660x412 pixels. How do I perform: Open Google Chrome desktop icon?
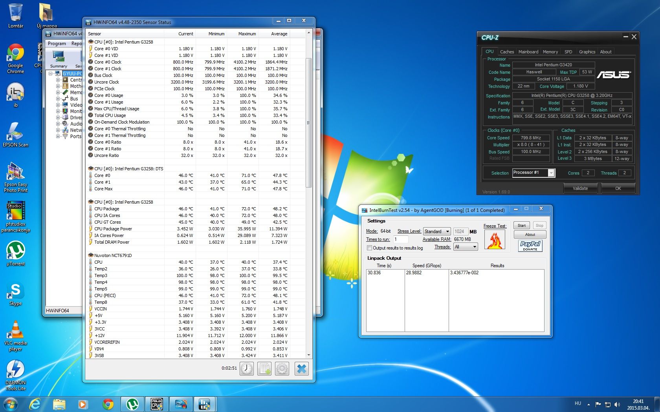tap(16, 59)
